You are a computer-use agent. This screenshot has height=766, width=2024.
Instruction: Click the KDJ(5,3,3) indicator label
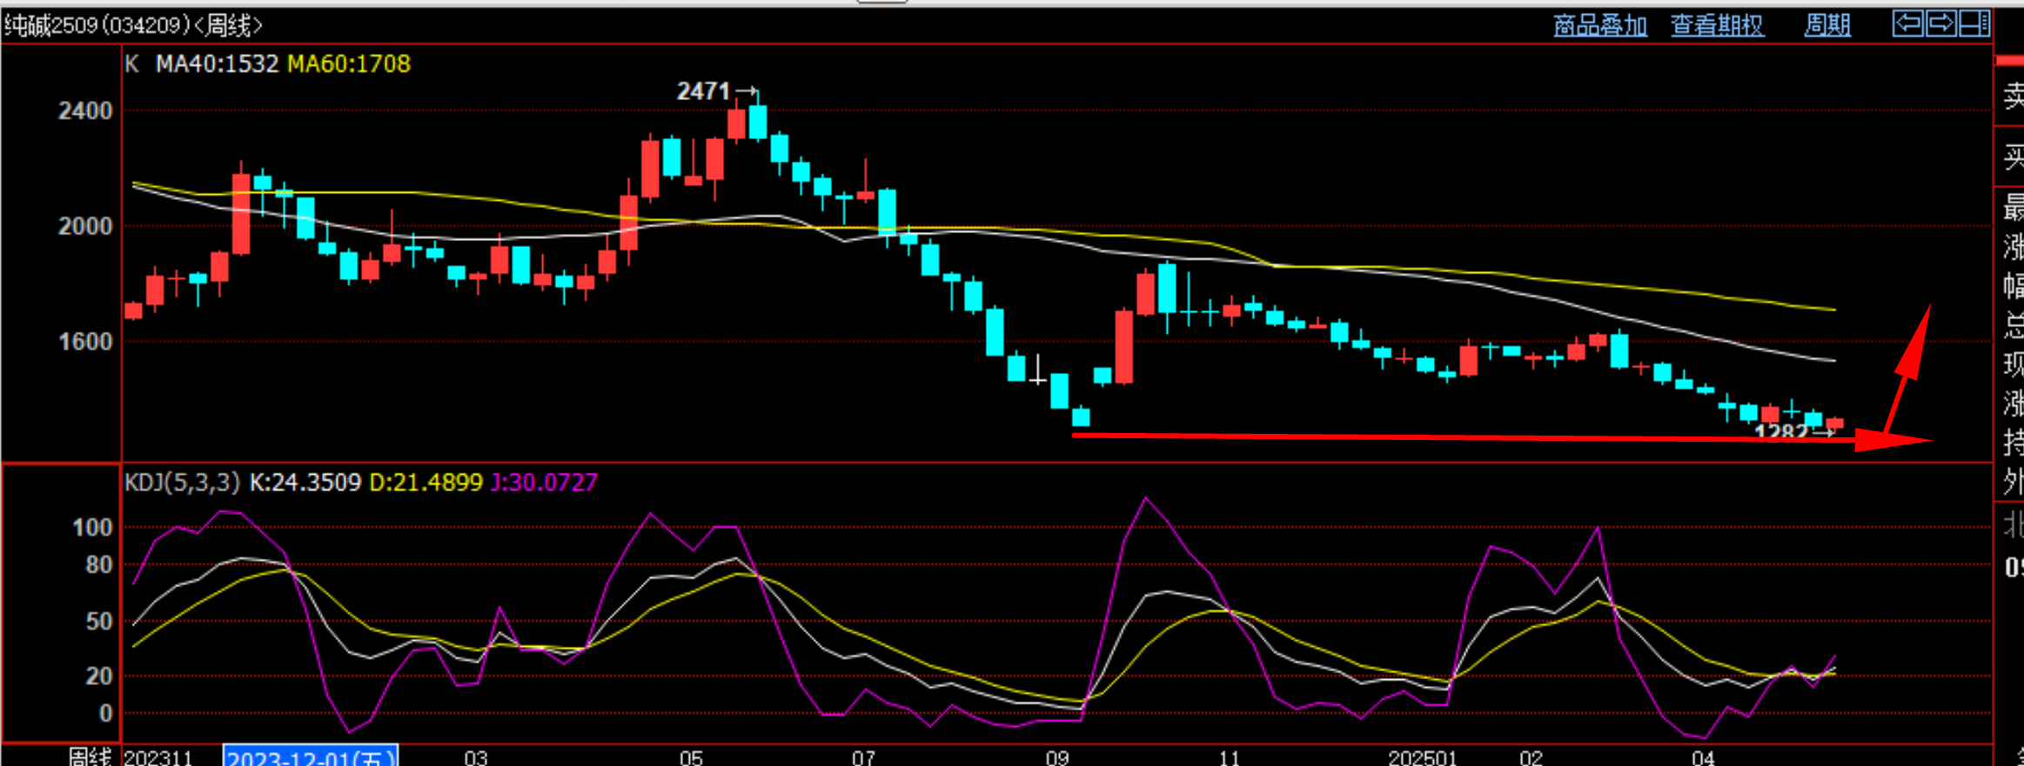[x=182, y=483]
